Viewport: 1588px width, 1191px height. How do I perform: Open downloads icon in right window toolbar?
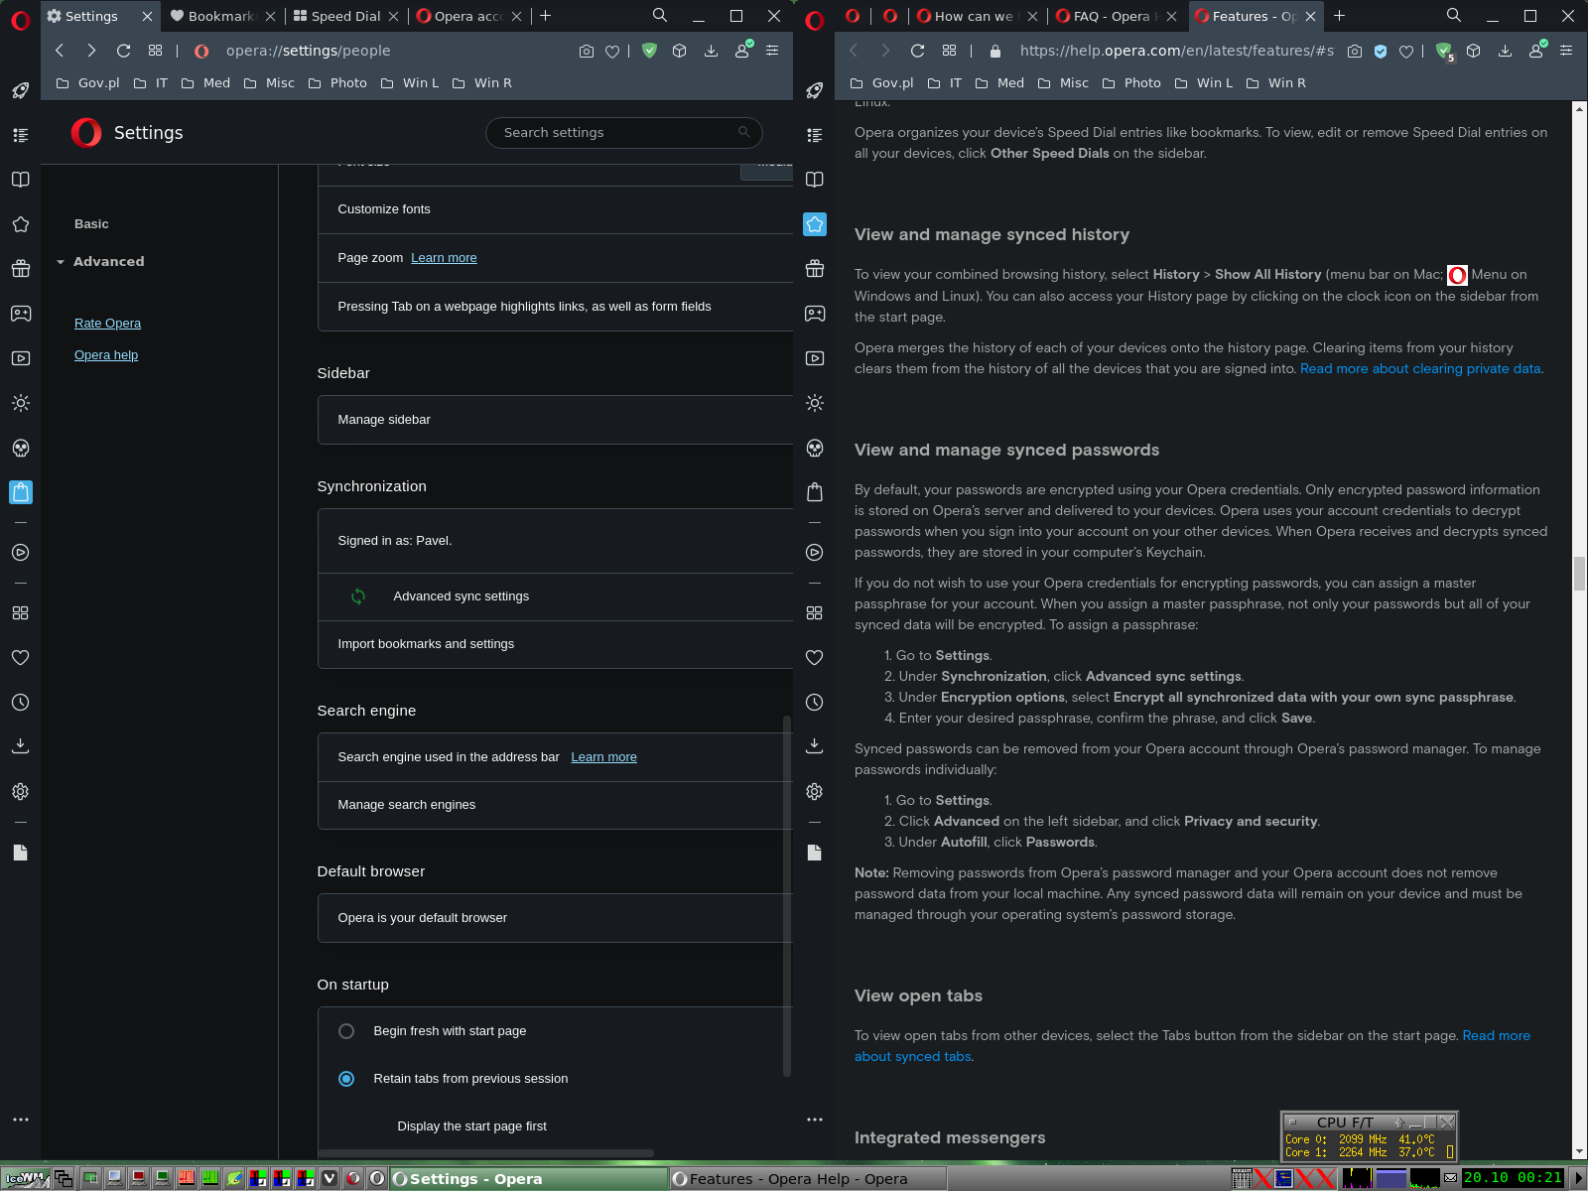[1506, 51]
